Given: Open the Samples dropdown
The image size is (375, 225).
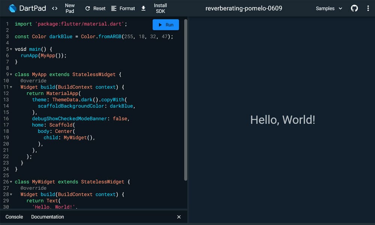Looking at the screenshot, I should [x=329, y=8].
